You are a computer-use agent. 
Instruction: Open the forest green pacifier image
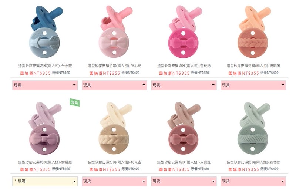pos(254,128)
